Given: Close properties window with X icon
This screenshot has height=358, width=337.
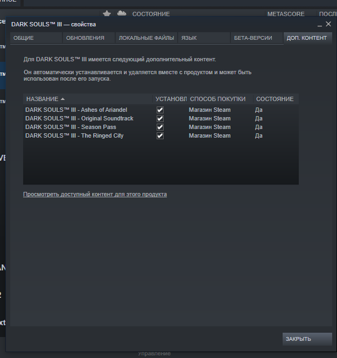Looking at the screenshot, I should click(328, 24).
